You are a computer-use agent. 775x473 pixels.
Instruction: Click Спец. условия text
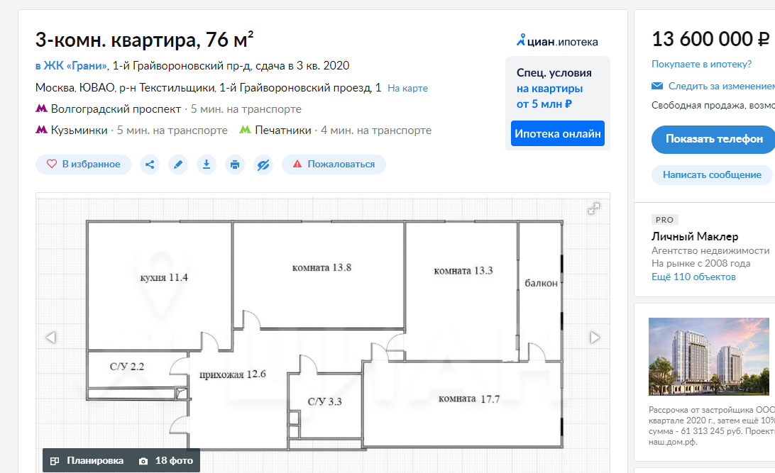[554, 73]
